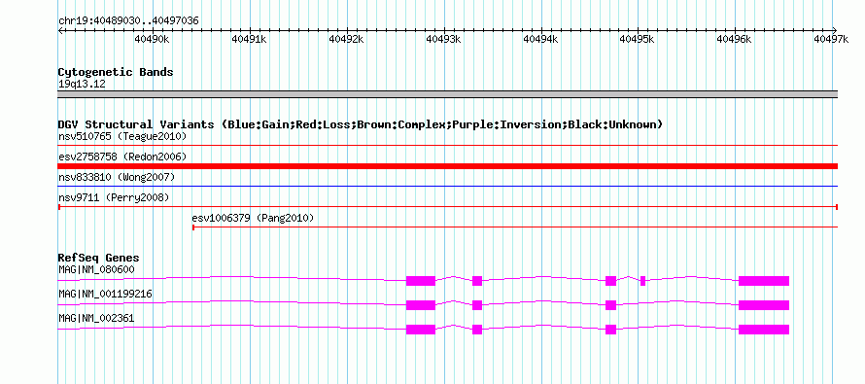Open the MAG|NM_002361 transcript label
Image resolution: width=865 pixels, height=384 pixels.
[96, 318]
